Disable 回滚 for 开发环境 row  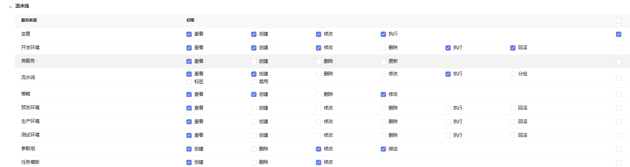tap(513, 48)
